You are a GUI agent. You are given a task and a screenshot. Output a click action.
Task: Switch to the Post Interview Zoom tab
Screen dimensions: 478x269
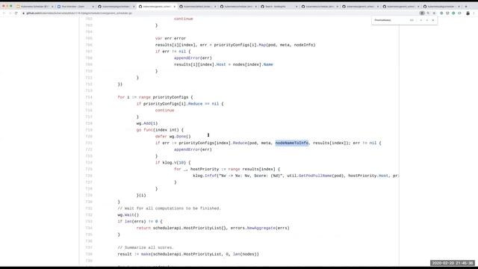click(x=75, y=7)
